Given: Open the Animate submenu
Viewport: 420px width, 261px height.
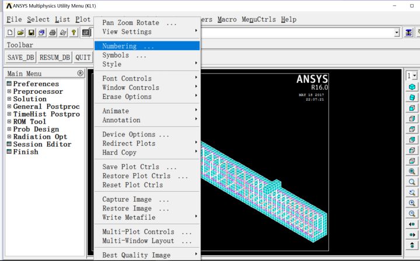Looking at the screenshot, I should click(147, 111).
